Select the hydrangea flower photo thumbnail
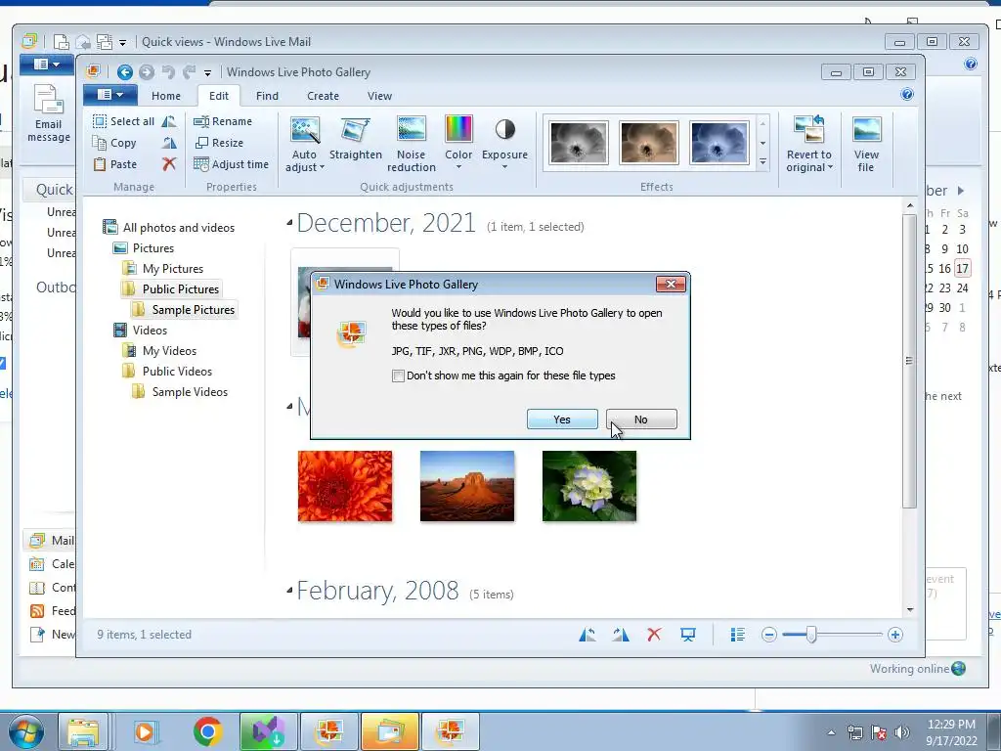Screen dimensions: 1001x751 click(x=589, y=486)
